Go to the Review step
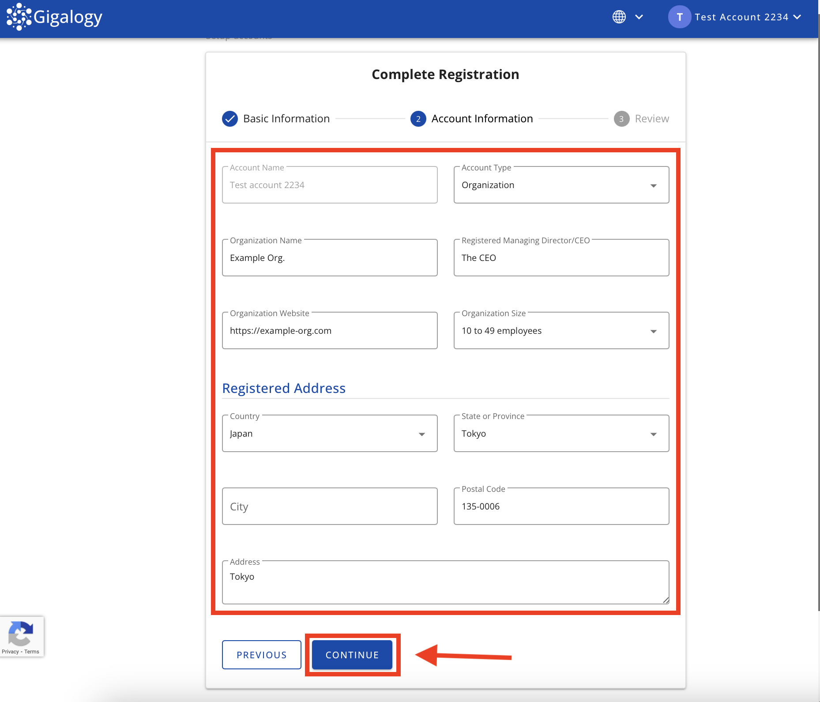 coord(651,119)
